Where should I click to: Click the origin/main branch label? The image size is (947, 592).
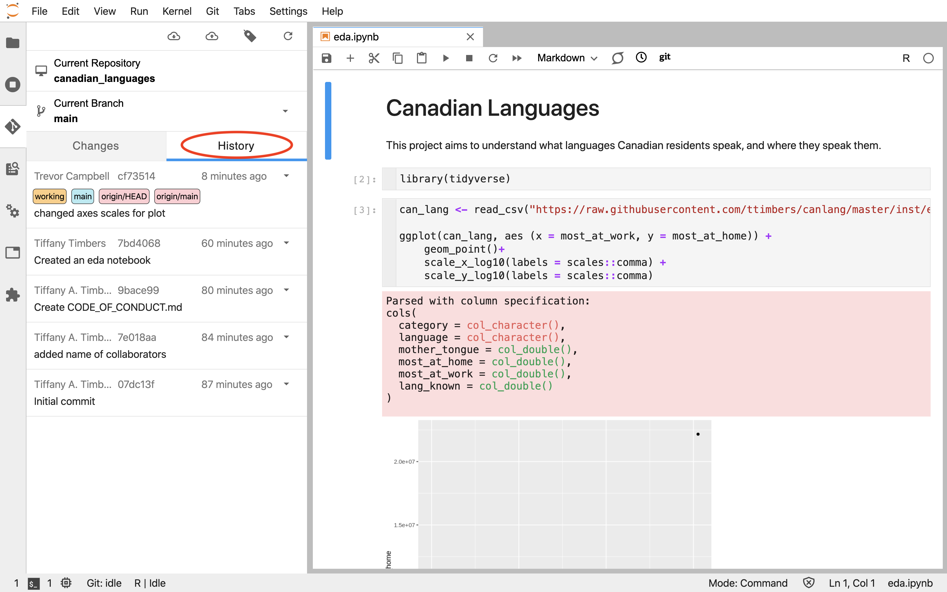point(177,197)
